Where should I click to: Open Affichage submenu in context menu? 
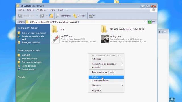tap(106, 59)
